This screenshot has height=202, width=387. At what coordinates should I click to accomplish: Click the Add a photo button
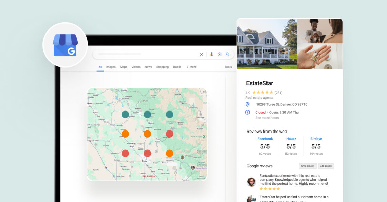[326, 166]
